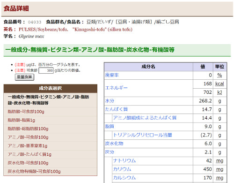Click the energy value 702
Screen dimensions: 234x183
click(x=208, y=92)
